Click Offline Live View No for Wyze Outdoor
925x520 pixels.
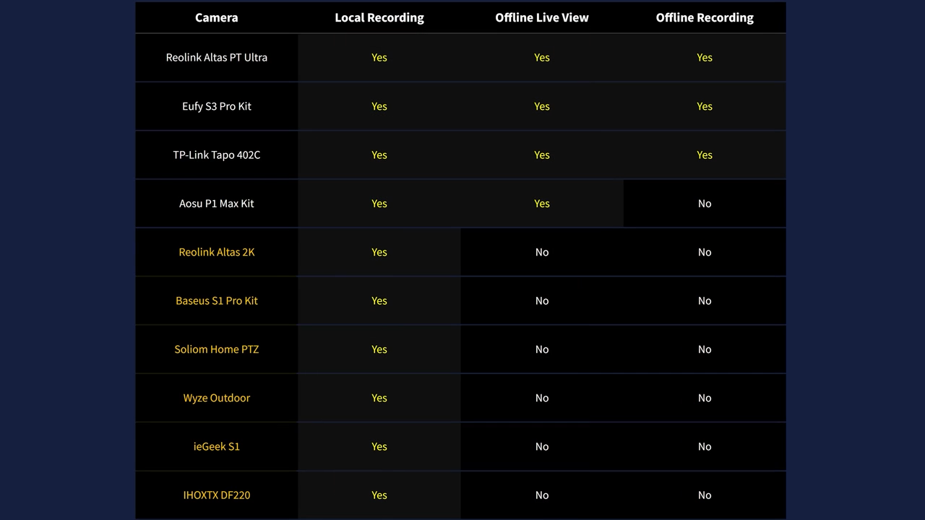pyautogui.click(x=542, y=398)
